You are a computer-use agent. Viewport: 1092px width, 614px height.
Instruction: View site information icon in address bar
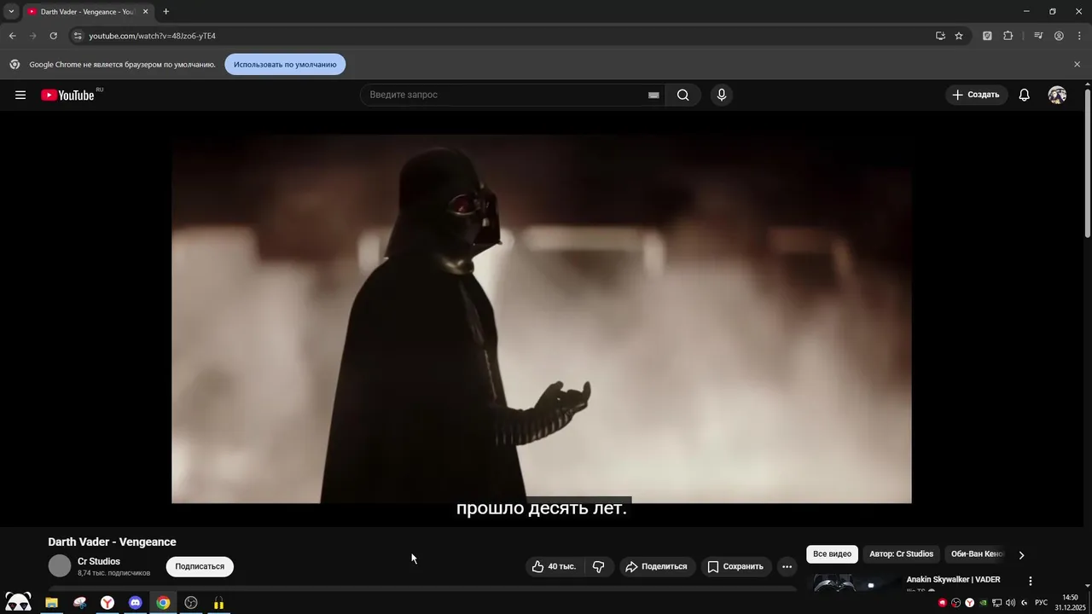pos(78,36)
